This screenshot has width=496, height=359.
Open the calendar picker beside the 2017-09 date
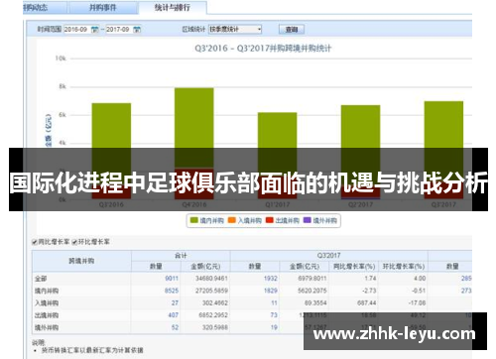[137, 30]
